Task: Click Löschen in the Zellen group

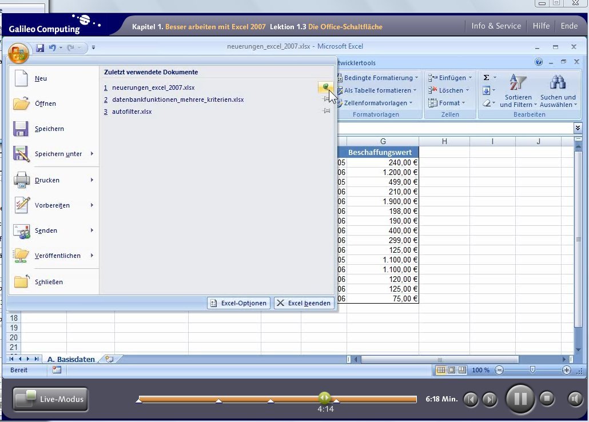Action: (x=448, y=90)
